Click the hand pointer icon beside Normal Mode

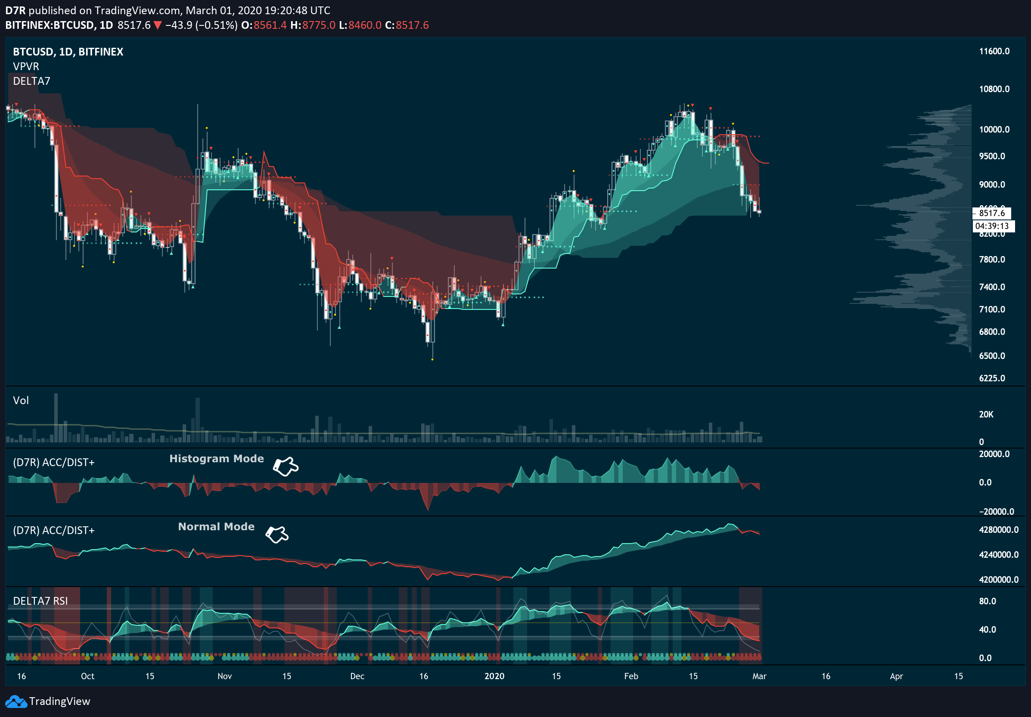point(276,535)
